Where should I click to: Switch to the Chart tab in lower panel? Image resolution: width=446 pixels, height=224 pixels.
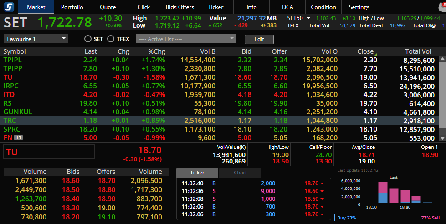coord(241,173)
